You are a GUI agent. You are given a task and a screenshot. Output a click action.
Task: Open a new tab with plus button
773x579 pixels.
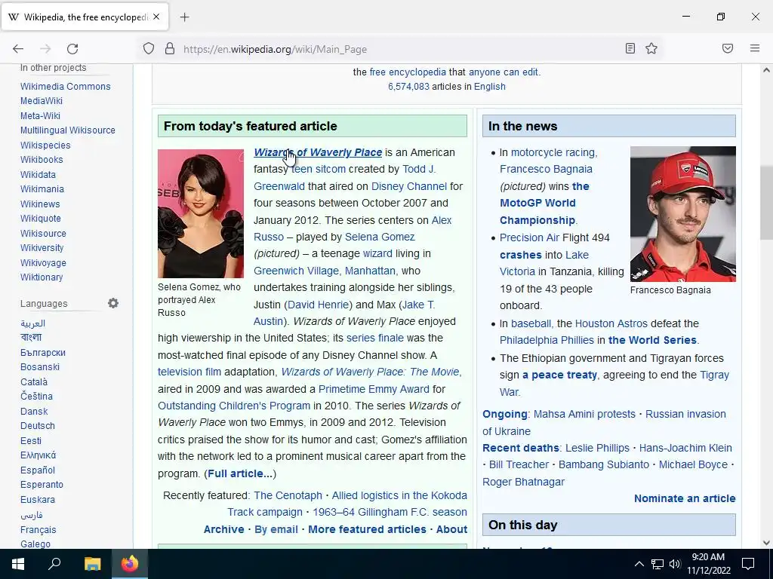[184, 17]
